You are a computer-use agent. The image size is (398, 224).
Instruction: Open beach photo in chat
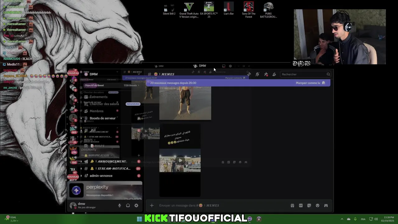click(x=185, y=103)
